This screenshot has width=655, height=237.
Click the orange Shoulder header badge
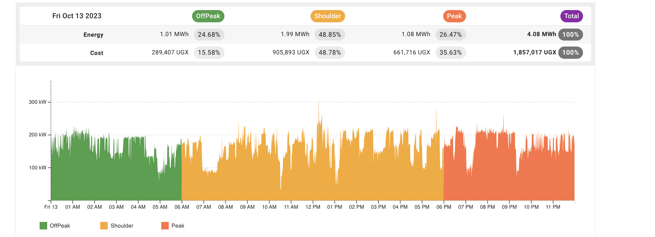coord(327,16)
